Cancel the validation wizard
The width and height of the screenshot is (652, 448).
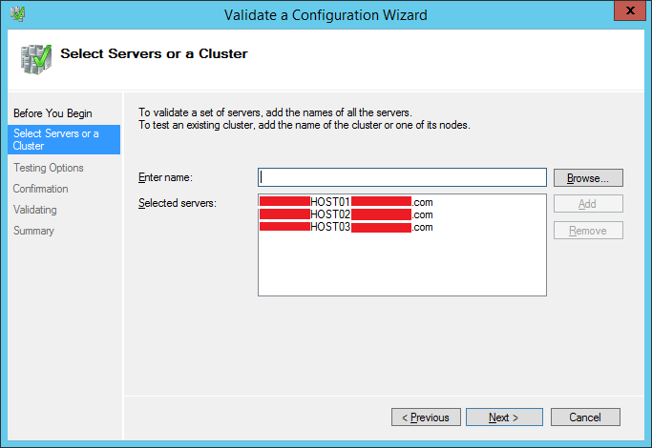pyautogui.click(x=584, y=417)
